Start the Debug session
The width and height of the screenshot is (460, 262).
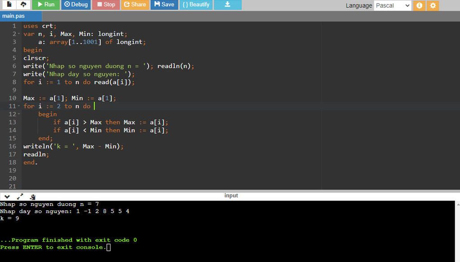pos(76,4)
